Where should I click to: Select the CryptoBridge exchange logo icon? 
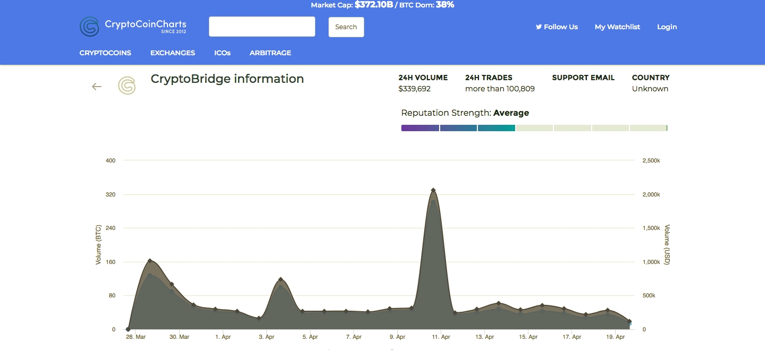pos(127,86)
